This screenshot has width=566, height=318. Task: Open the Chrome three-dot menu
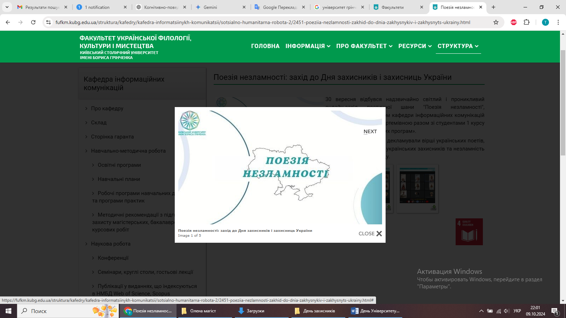[558, 22]
